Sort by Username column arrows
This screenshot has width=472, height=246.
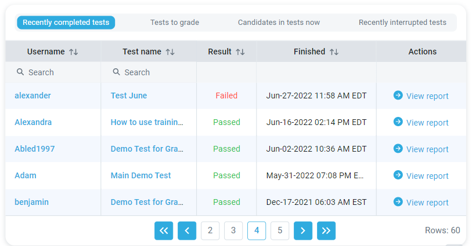click(x=73, y=52)
